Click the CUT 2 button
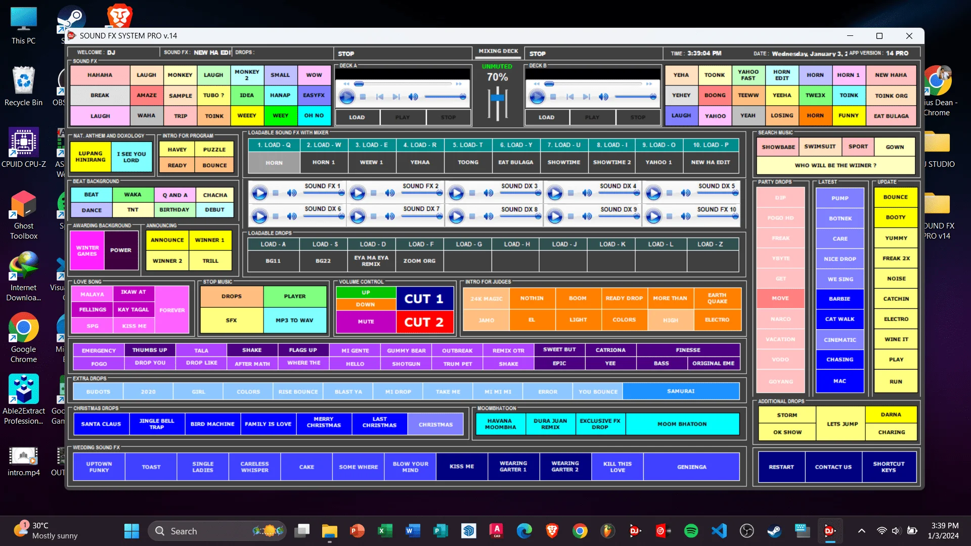 (424, 322)
